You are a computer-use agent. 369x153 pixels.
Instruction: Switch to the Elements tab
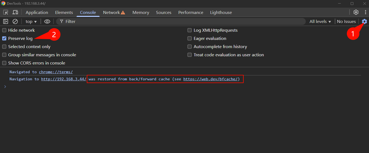click(64, 12)
